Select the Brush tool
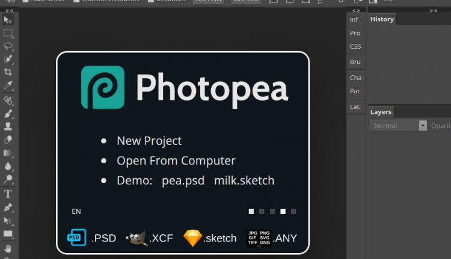Image resolution: width=451 pixels, height=259 pixels. point(8,114)
